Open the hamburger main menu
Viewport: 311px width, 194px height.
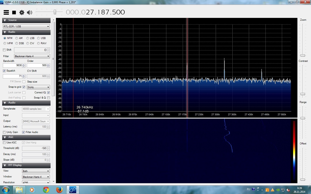coord(6,12)
